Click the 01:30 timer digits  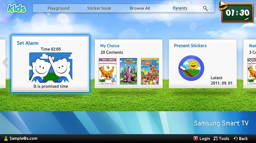click(238, 13)
